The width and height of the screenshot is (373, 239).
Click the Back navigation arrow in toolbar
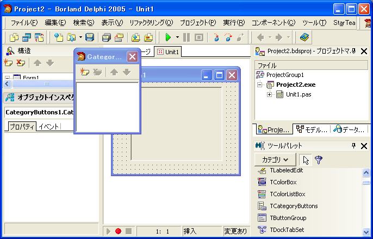point(261,37)
